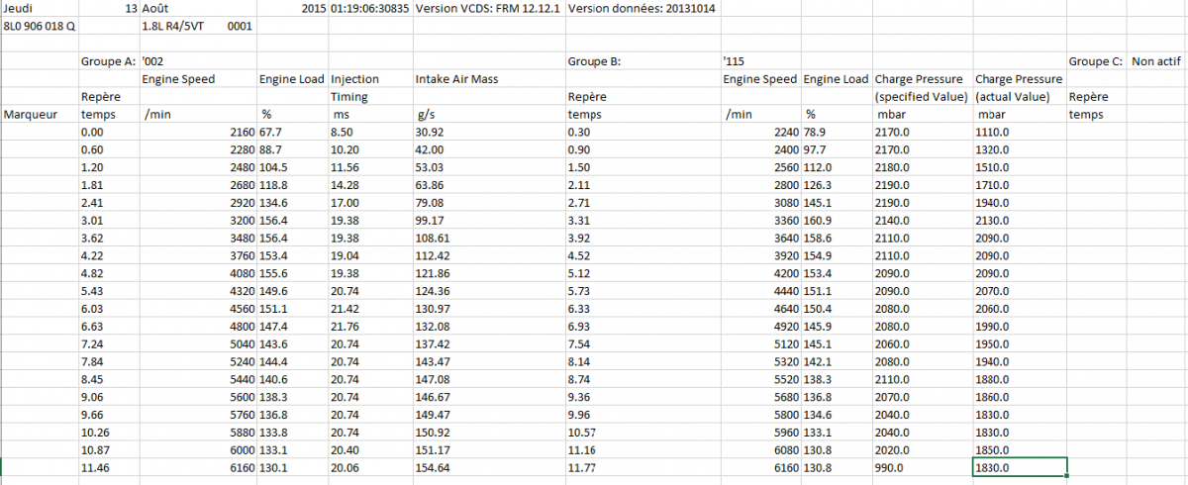Viewport: 1188px width, 485px height.
Task: Click the Groupe C: label cell
Action: (1094, 61)
